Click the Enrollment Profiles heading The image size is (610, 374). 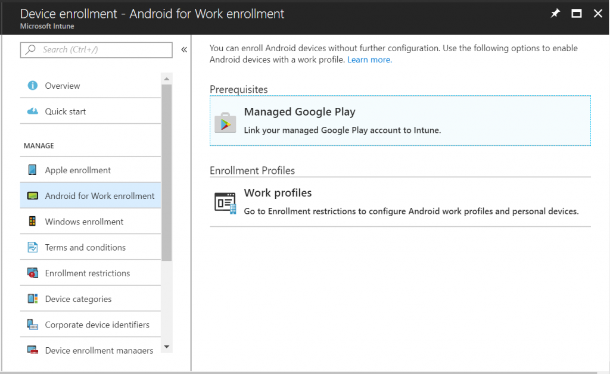click(252, 170)
